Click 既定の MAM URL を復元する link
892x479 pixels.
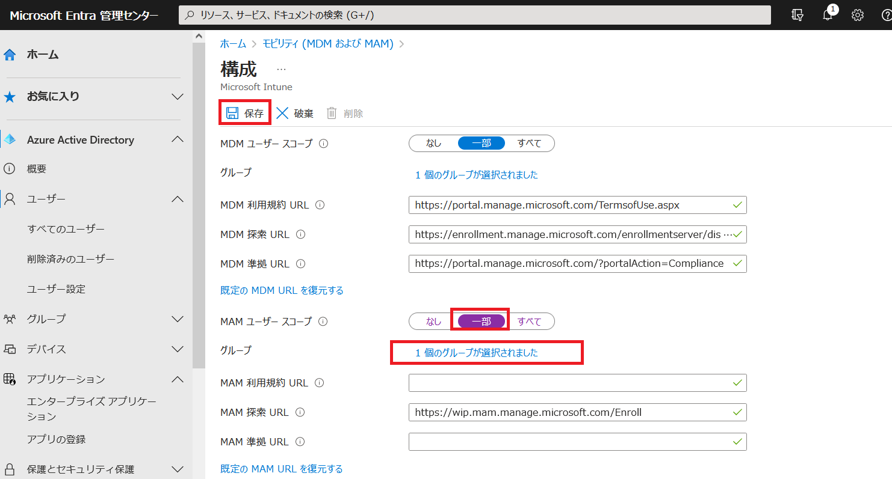[282, 469]
